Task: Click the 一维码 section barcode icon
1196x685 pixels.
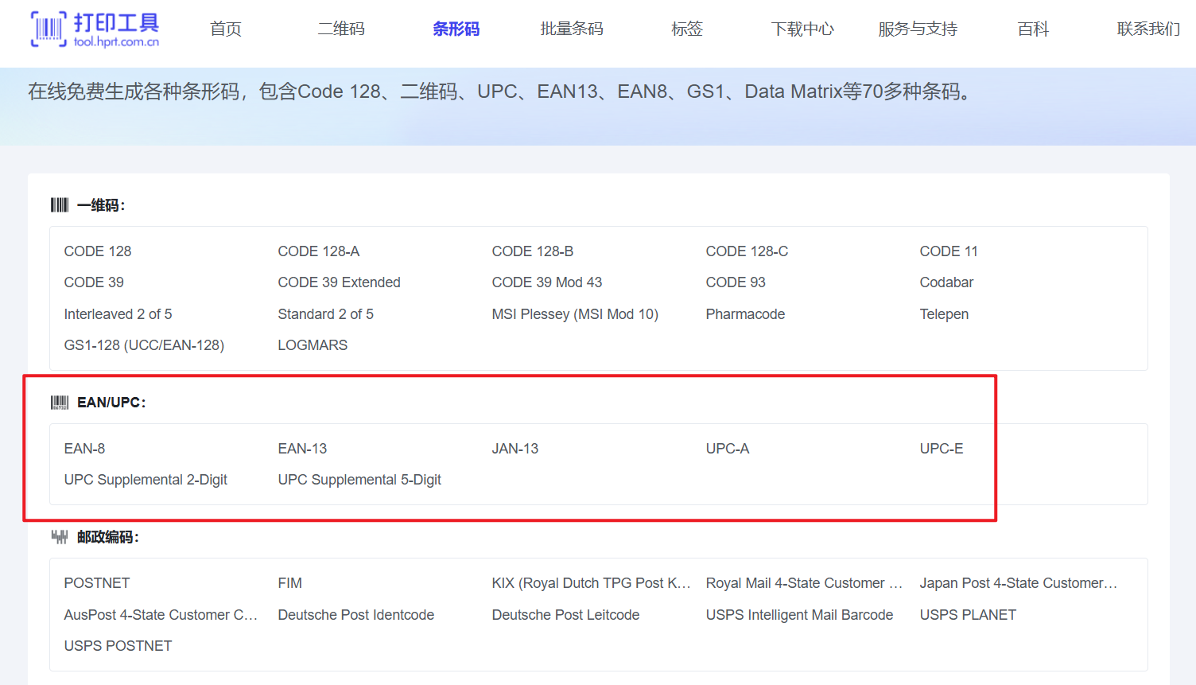Action: click(60, 205)
